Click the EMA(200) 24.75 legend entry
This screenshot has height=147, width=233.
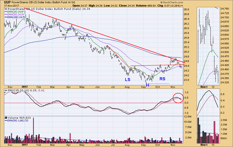click(15, 17)
